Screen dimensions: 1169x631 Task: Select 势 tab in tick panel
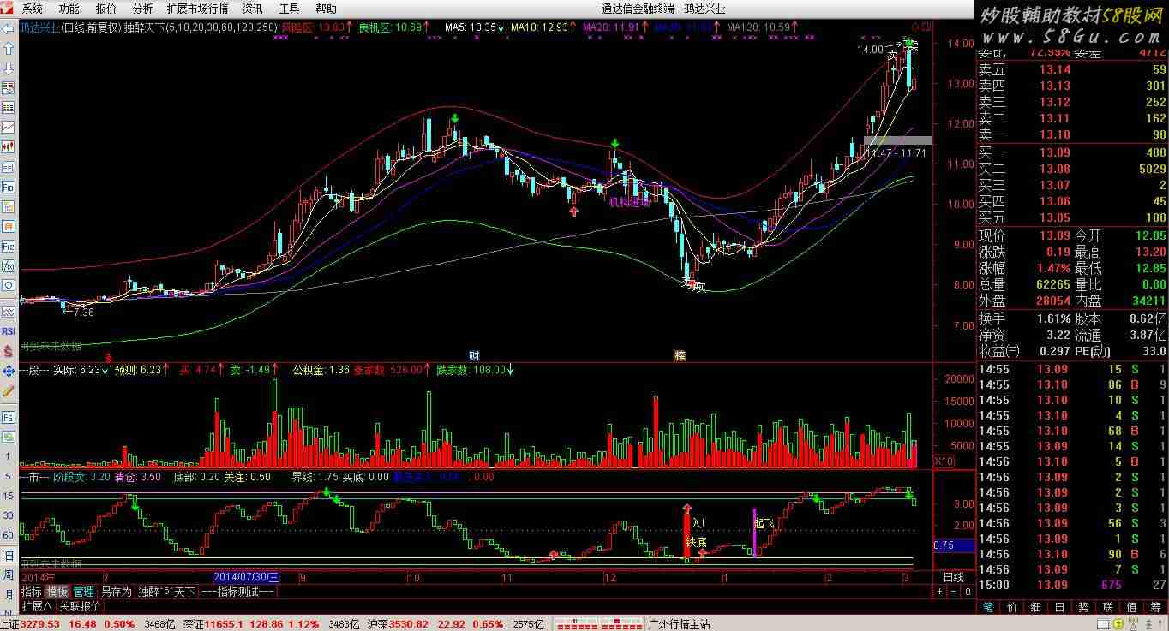[x=1084, y=606]
